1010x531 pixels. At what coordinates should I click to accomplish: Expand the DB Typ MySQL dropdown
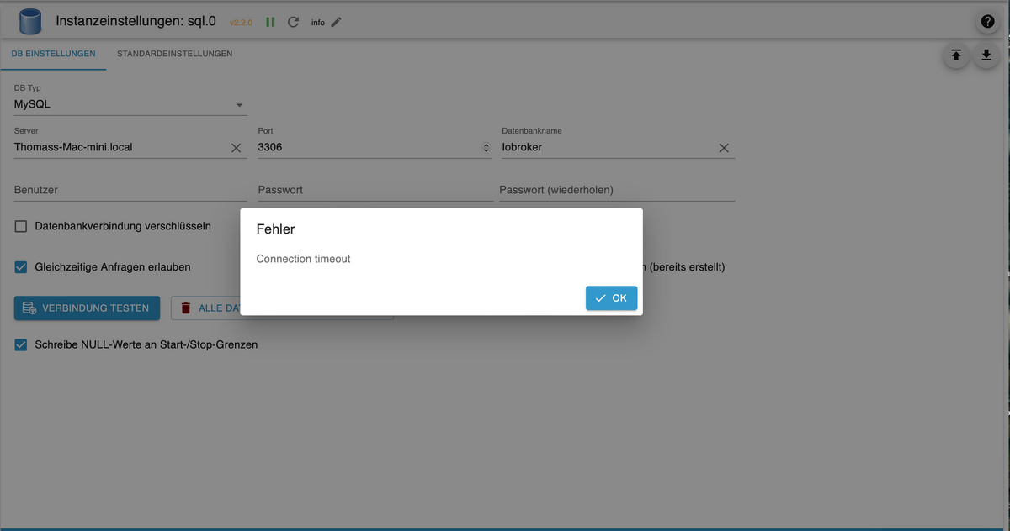(239, 105)
